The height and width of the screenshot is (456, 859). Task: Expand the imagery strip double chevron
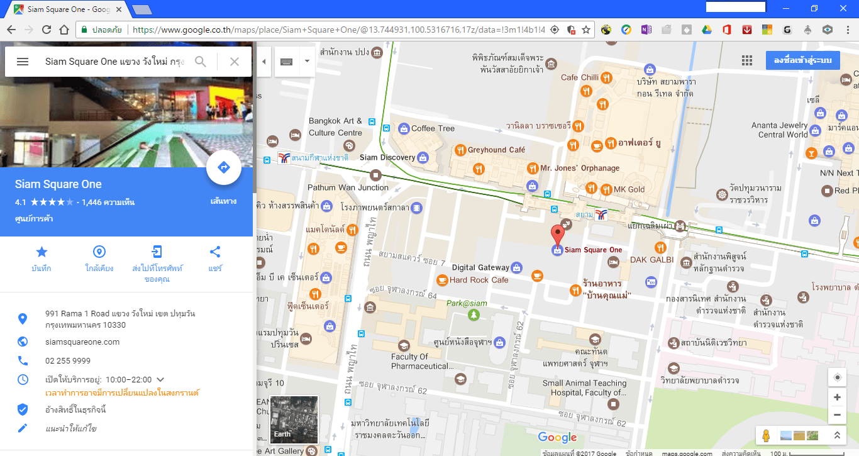coord(836,435)
